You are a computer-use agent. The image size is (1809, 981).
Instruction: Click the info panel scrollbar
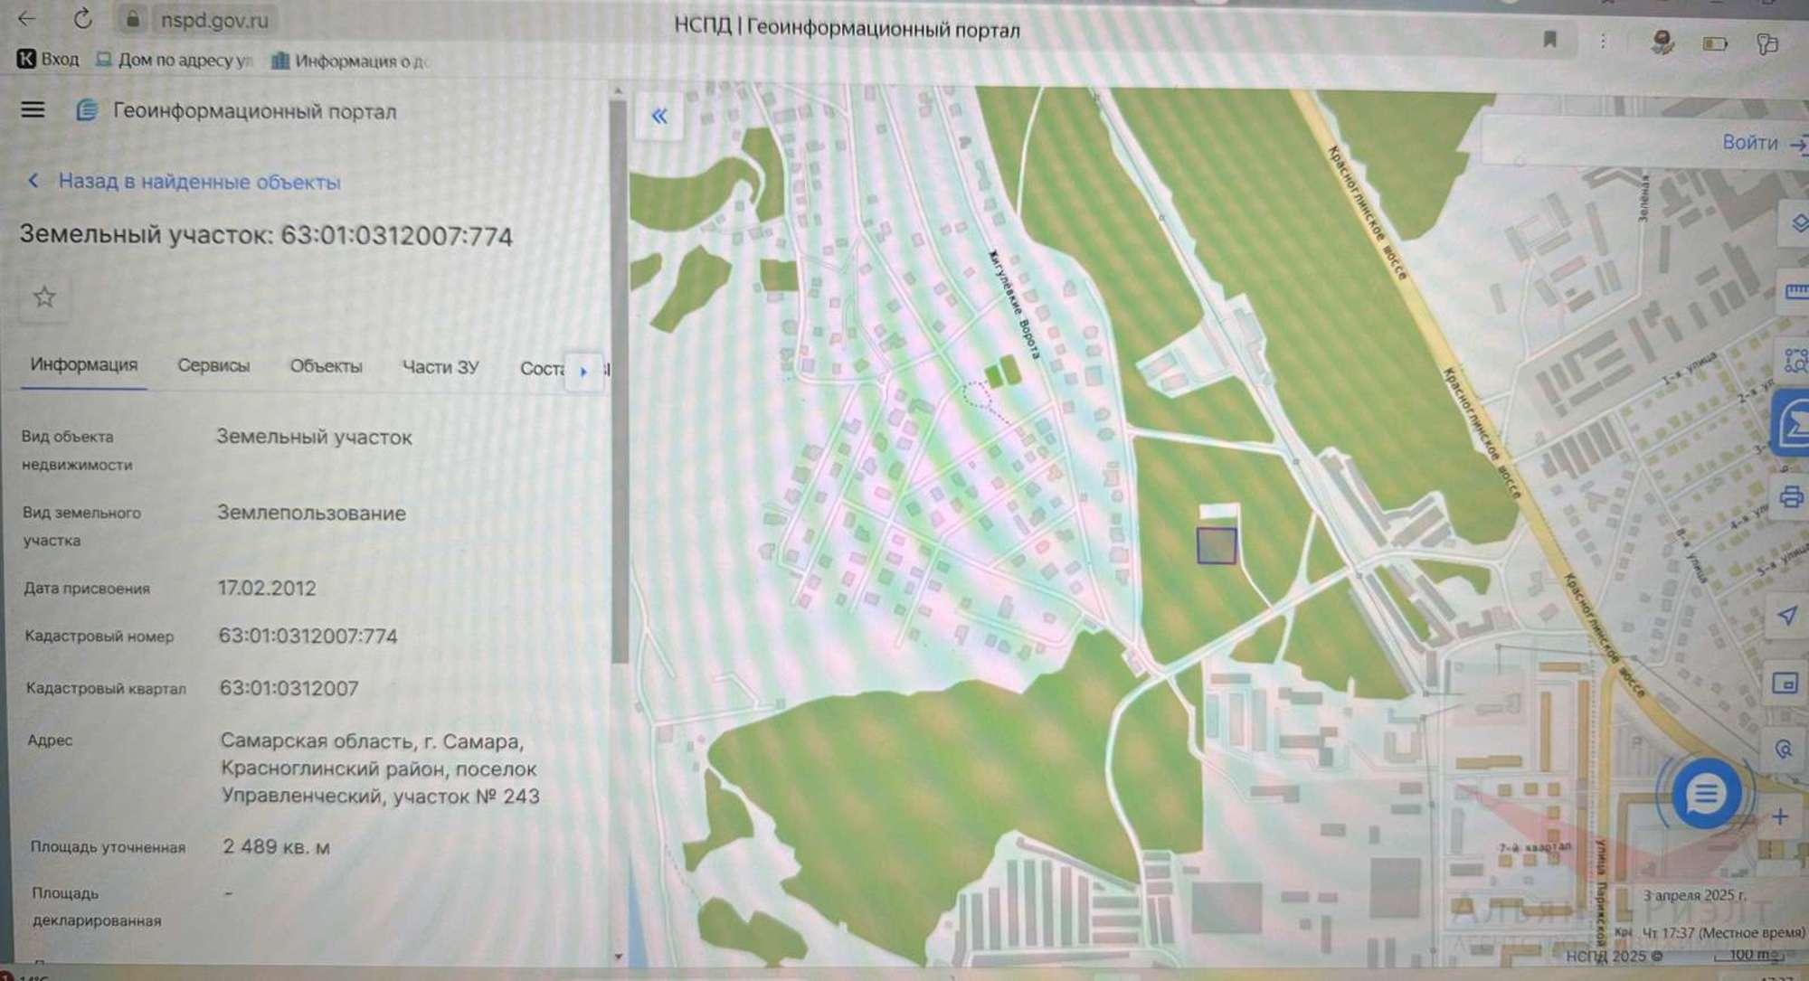click(619, 380)
